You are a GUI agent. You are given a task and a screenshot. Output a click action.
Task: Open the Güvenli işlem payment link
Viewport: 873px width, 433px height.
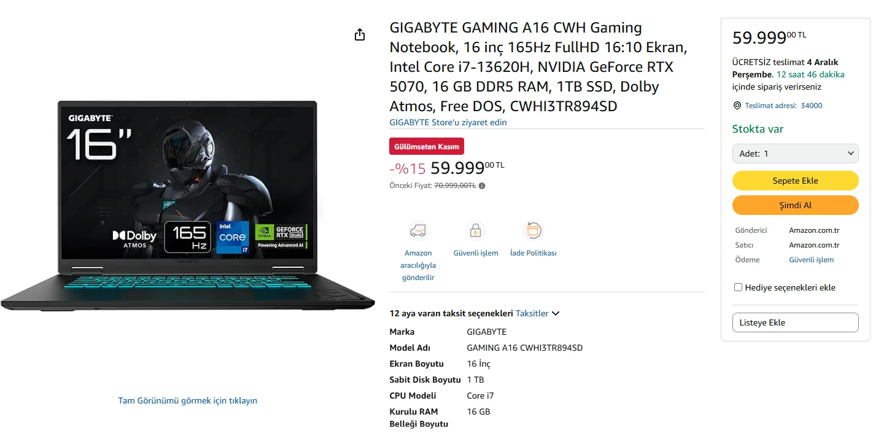coord(811,260)
